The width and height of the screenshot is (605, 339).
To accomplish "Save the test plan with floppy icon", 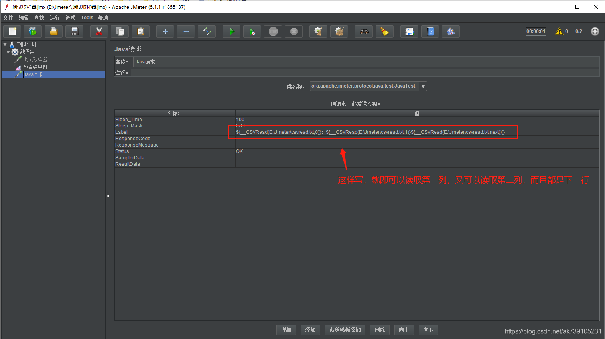I will [x=75, y=31].
